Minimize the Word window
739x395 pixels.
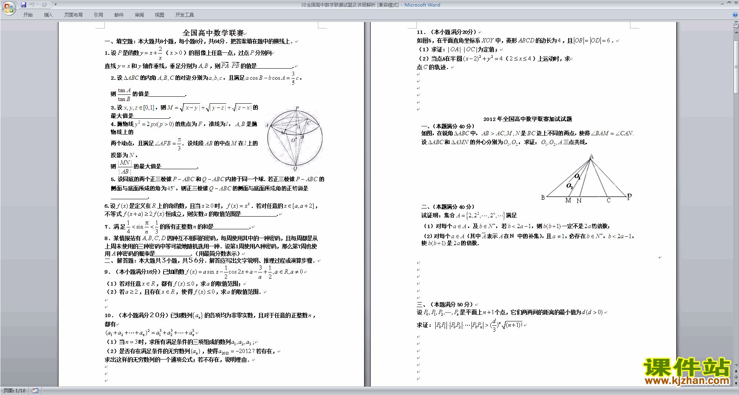722,3
